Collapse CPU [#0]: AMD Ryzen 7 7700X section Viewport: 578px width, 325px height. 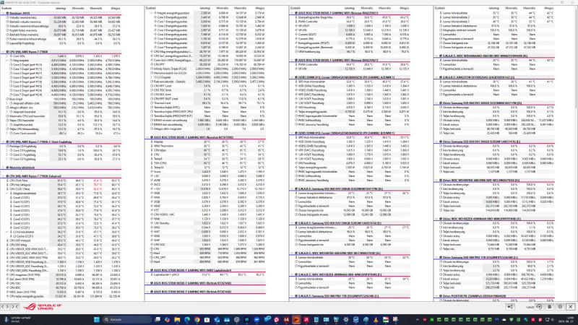pyautogui.click(x=3, y=52)
